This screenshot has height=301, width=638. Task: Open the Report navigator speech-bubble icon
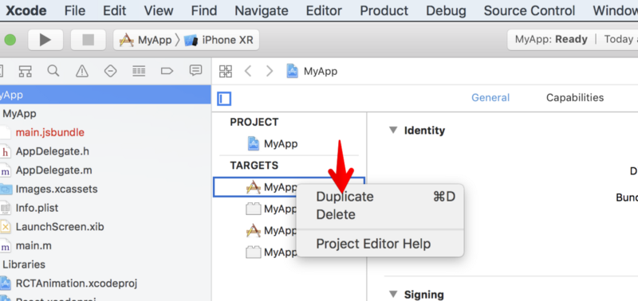click(x=195, y=71)
